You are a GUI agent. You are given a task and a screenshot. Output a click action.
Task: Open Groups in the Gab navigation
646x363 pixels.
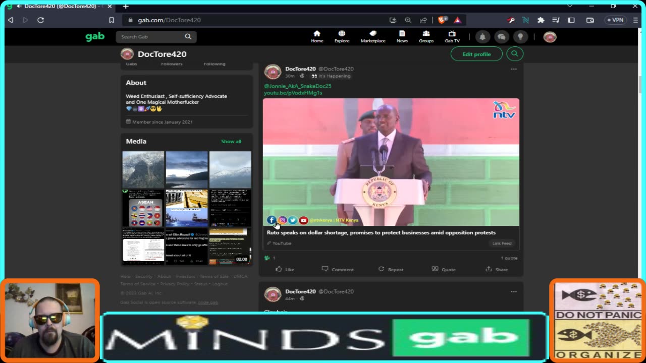pos(426,37)
